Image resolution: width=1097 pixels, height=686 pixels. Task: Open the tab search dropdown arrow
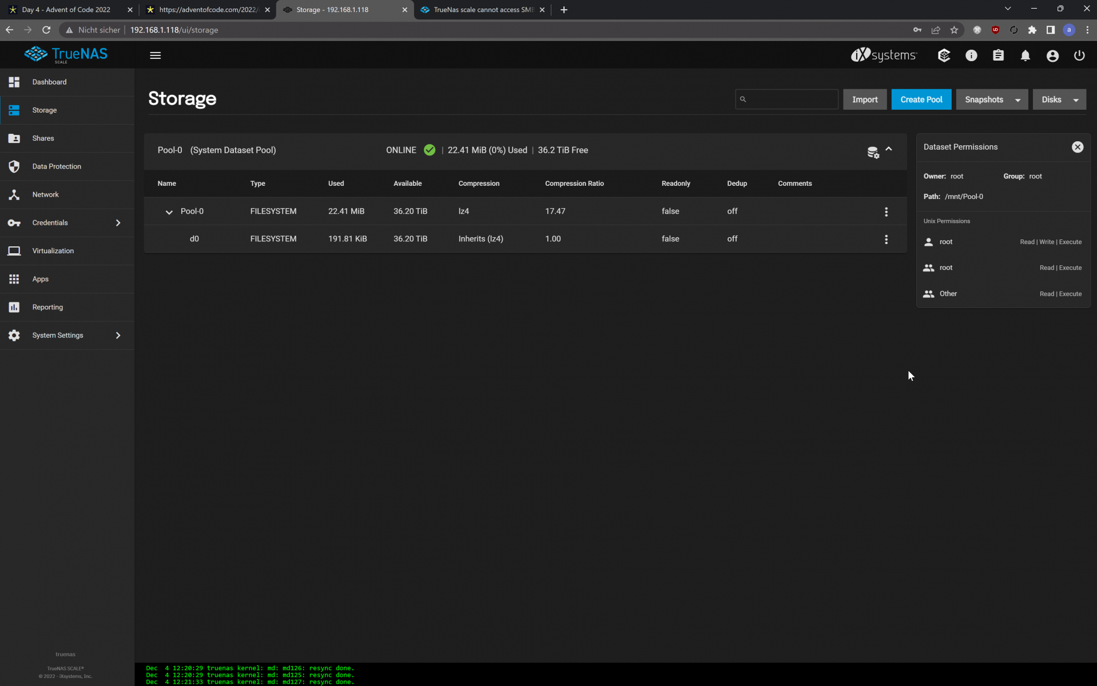[x=1008, y=9]
